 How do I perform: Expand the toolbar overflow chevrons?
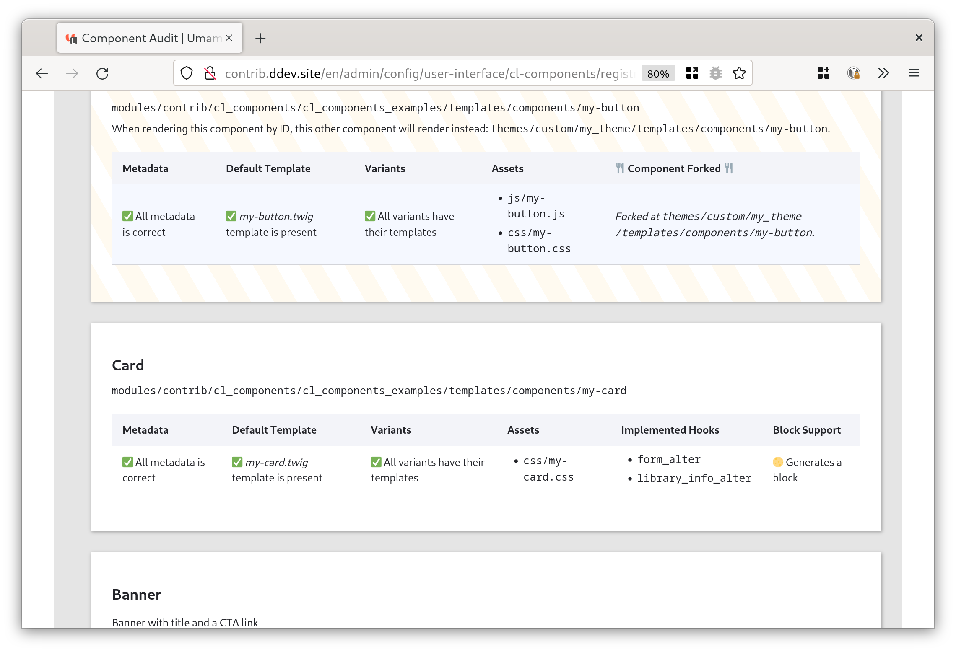883,73
